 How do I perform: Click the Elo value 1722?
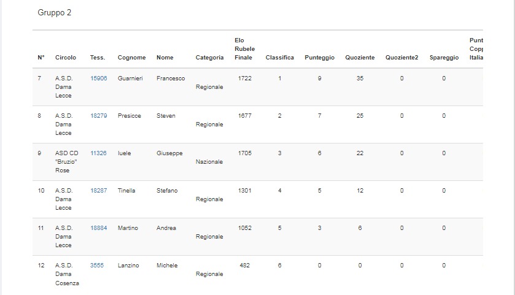tap(244, 79)
